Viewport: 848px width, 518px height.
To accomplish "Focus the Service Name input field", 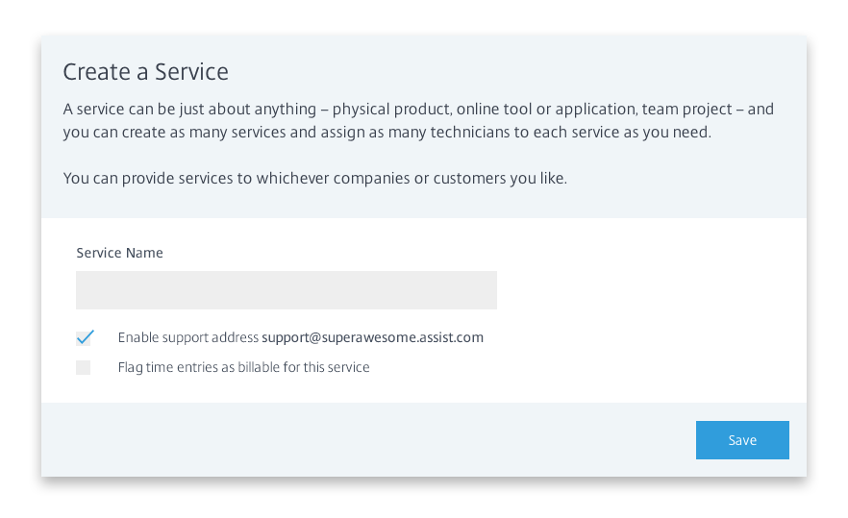I will 287,290.
